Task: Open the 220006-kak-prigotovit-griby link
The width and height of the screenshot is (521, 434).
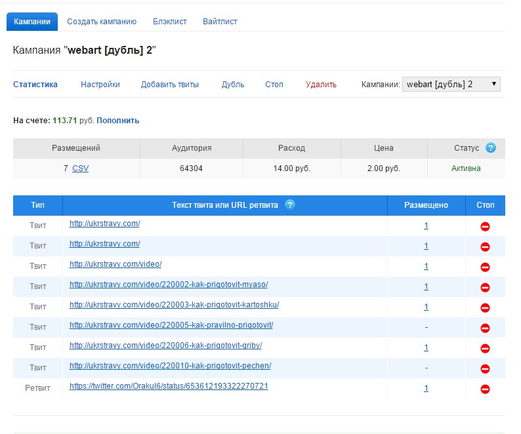Action: 165,345
